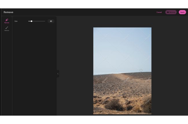The height and width of the screenshot is (124, 188).
Task: Click the Cancel link
Action: [x=159, y=12]
